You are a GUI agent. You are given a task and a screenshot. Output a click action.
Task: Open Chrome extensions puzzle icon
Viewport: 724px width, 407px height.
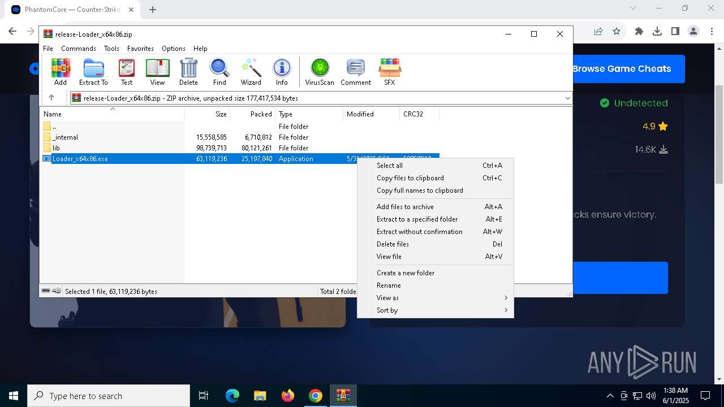tap(639, 32)
